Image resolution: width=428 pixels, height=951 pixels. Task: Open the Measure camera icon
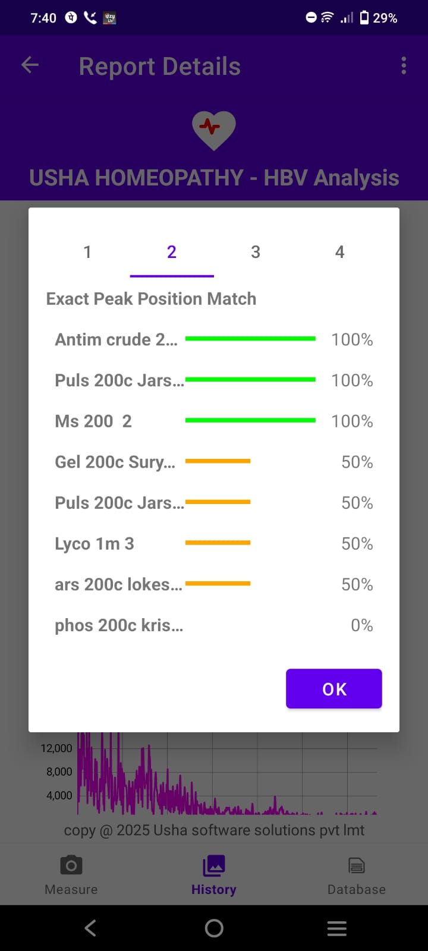click(x=71, y=866)
